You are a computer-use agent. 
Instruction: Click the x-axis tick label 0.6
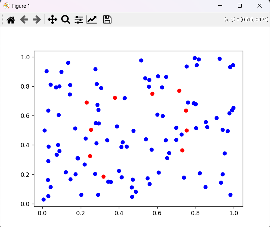tap(157, 213)
